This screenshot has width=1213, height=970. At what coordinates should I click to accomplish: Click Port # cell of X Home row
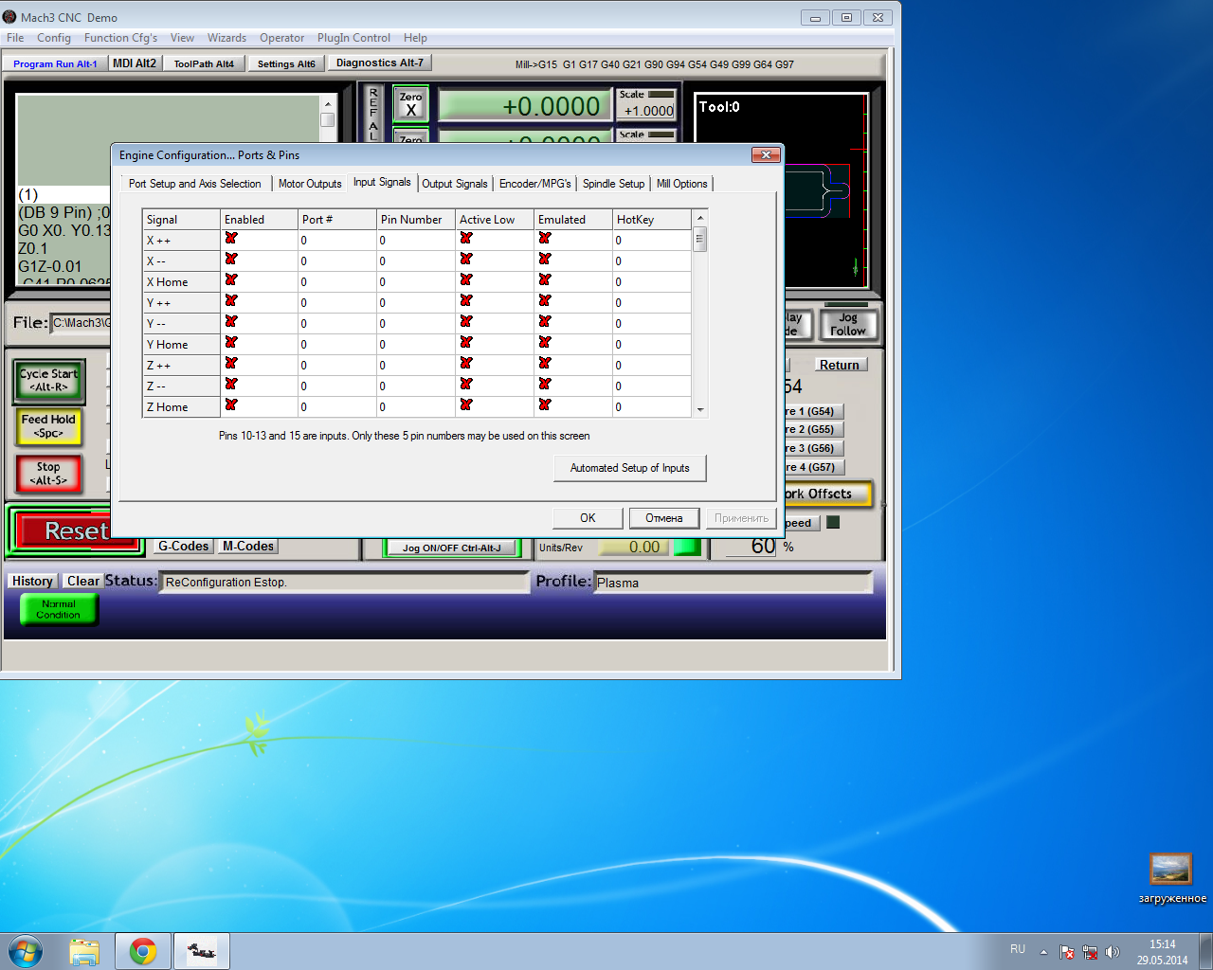click(337, 281)
